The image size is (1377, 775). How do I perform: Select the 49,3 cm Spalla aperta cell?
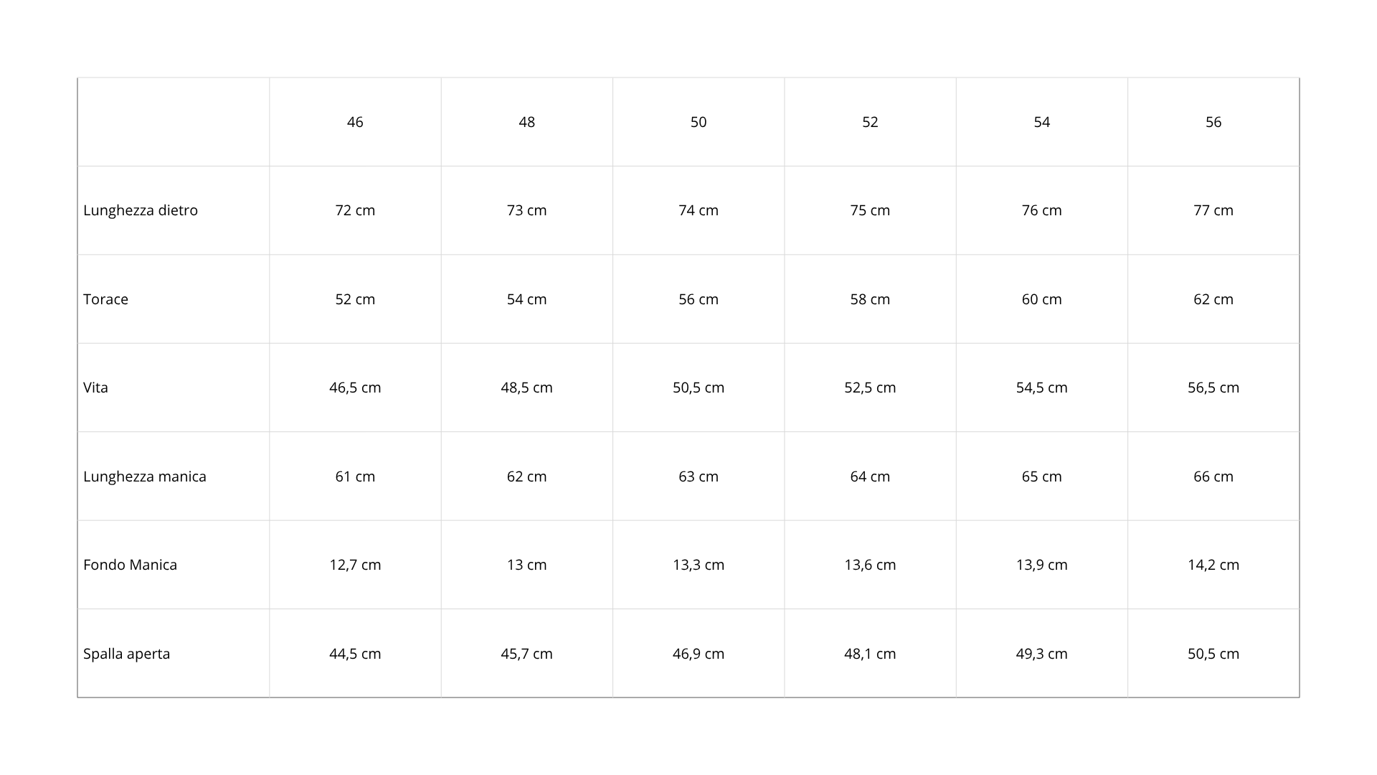[x=1041, y=654]
